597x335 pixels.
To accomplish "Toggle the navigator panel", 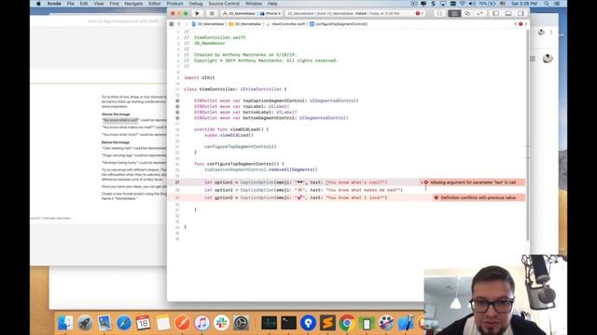I will 495,13.
